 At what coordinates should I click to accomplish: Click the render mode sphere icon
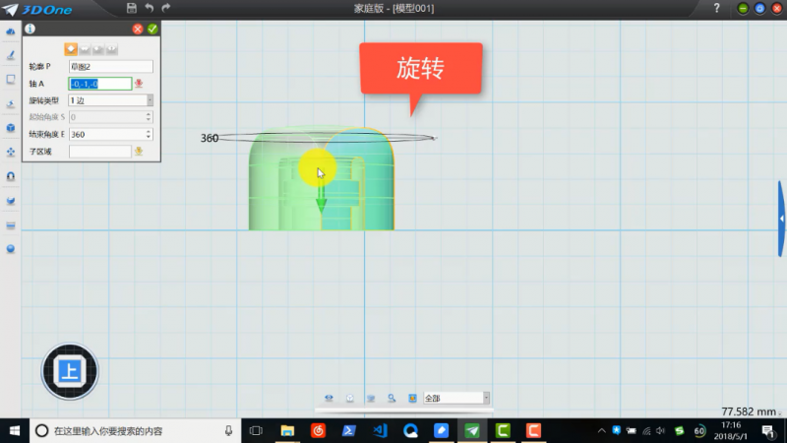(x=350, y=398)
